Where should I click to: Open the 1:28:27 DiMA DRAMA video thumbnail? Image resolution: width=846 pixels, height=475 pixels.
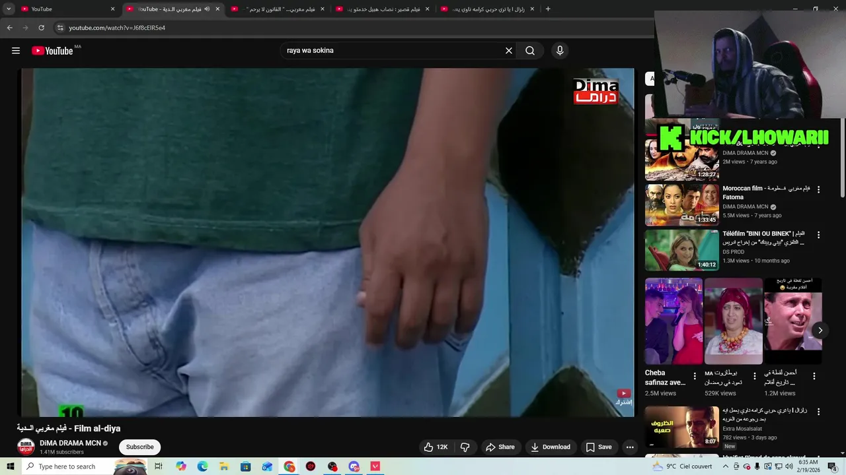(x=682, y=159)
